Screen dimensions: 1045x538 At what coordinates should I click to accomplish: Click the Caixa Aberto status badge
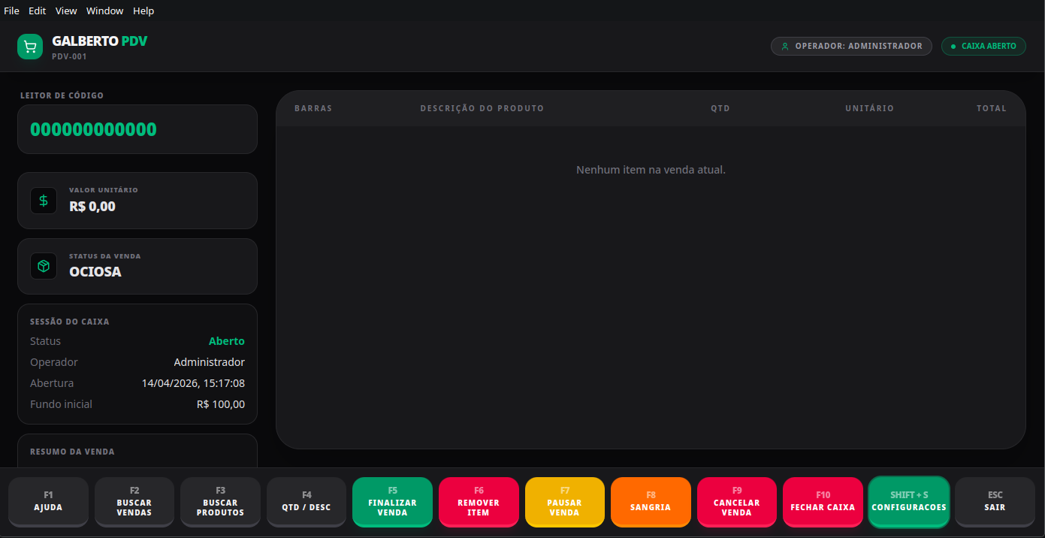point(983,47)
